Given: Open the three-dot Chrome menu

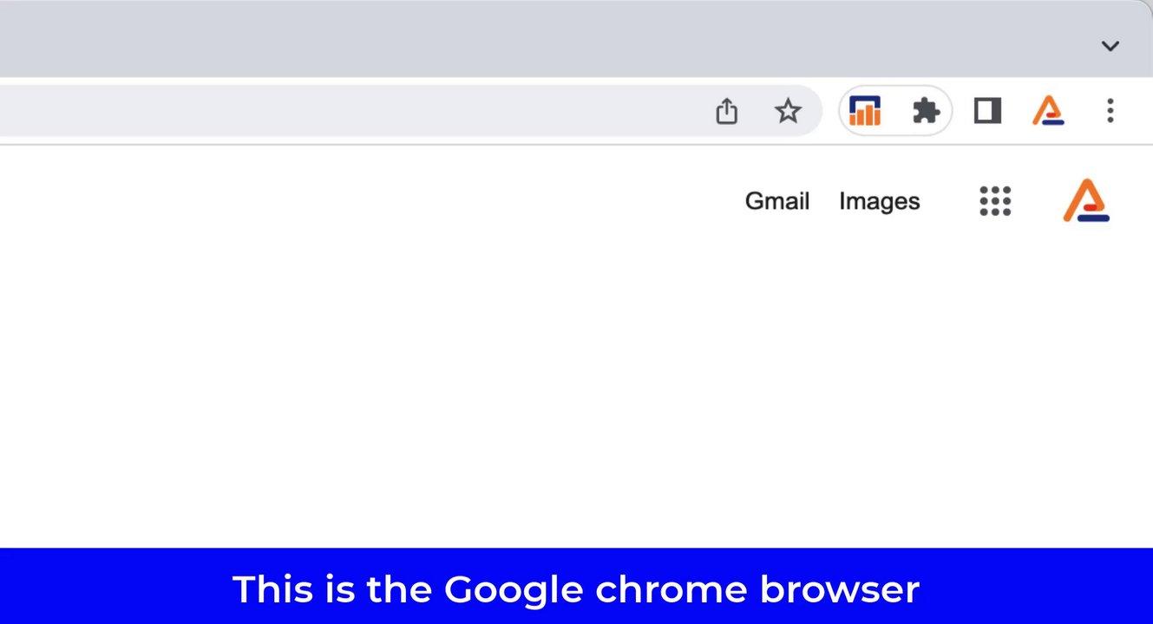Looking at the screenshot, I should click(x=1110, y=111).
